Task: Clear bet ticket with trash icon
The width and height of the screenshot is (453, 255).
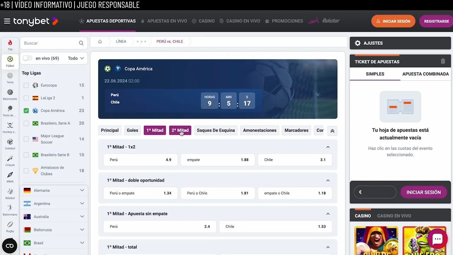Action: (x=443, y=61)
